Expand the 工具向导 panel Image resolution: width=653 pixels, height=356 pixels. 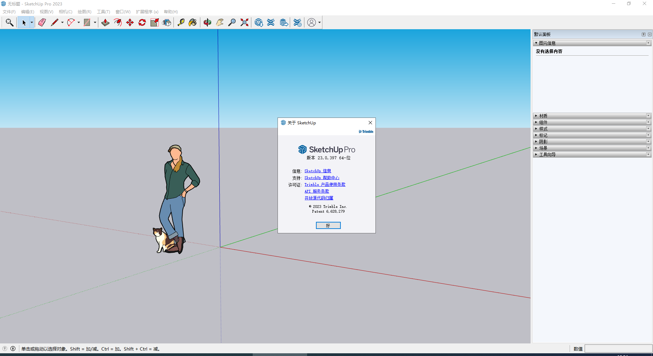pos(592,155)
